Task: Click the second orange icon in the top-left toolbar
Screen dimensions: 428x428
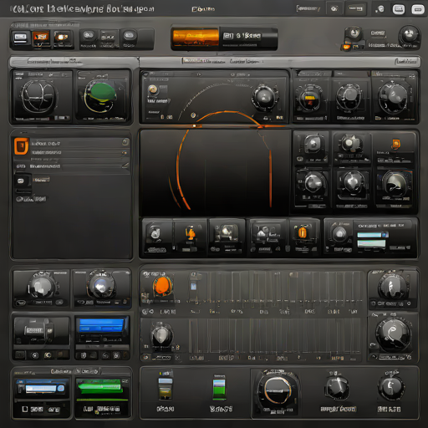Action: point(62,37)
